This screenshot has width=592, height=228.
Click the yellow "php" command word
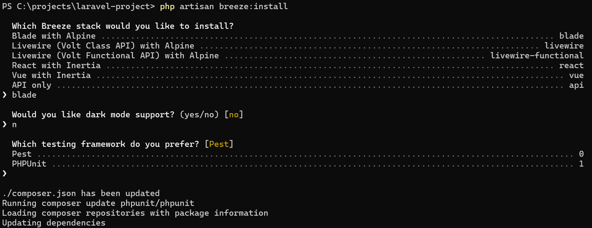click(167, 6)
